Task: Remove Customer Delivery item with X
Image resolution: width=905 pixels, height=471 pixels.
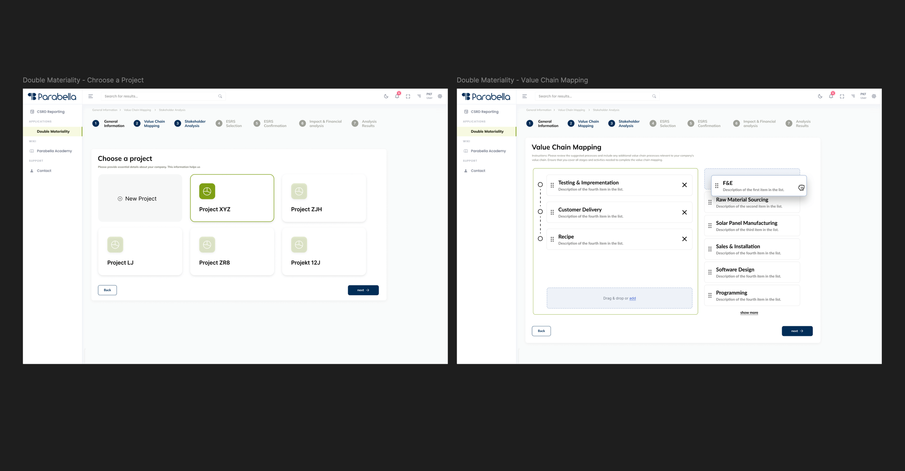Action: 684,213
